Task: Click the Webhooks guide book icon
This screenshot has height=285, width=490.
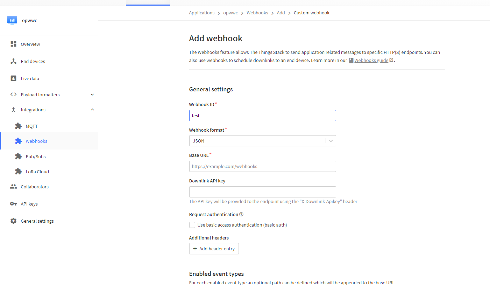Action: 351,60
